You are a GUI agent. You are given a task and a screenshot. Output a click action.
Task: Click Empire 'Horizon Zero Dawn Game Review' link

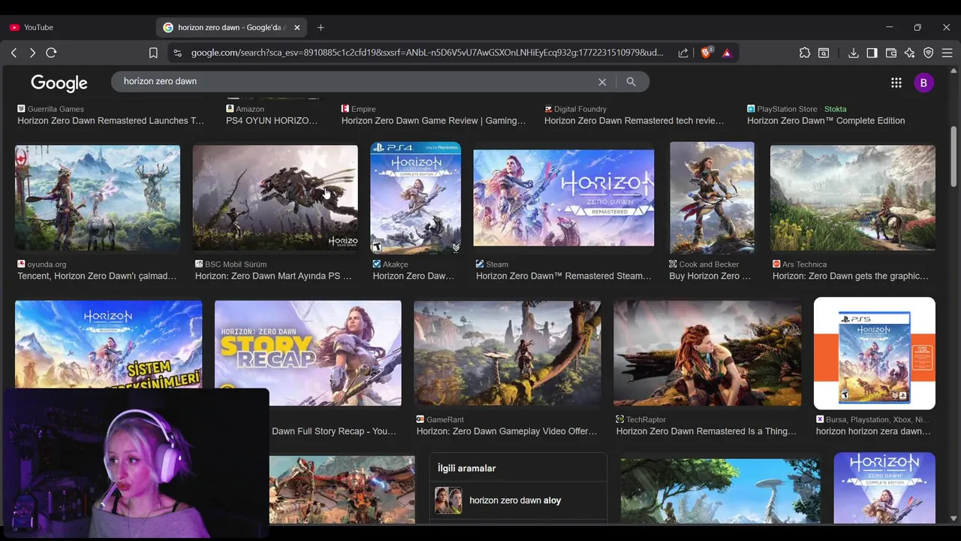pyautogui.click(x=433, y=120)
